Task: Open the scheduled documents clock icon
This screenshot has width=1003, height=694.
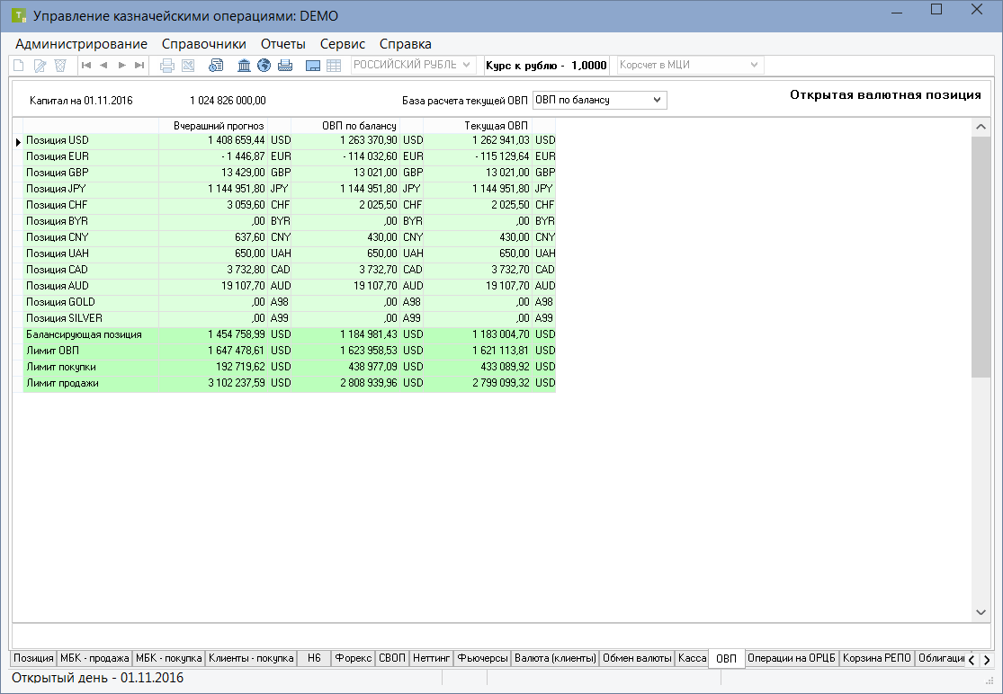Action: pyautogui.click(x=216, y=66)
